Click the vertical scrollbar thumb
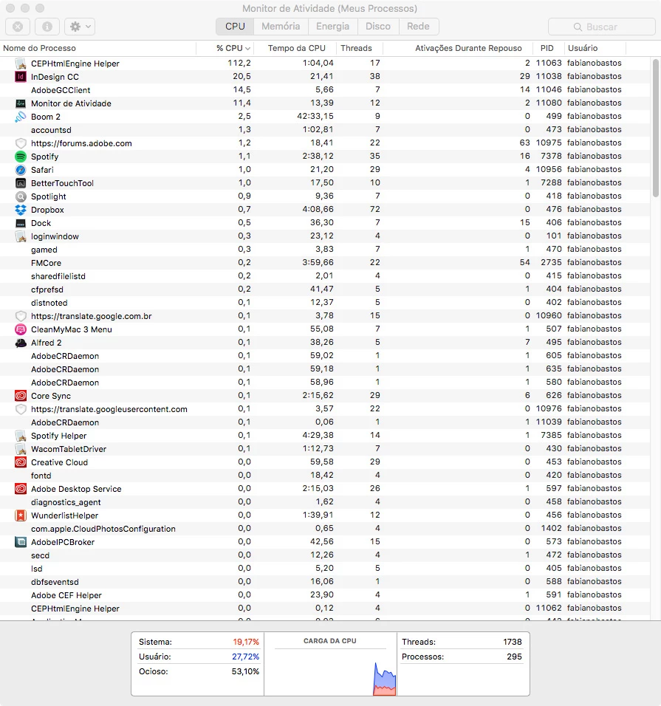This screenshot has width=661, height=706. pyautogui.click(x=656, y=128)
